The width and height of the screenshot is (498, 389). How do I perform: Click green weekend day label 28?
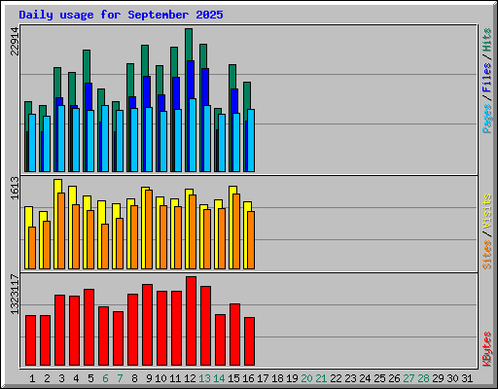point(423,378)
